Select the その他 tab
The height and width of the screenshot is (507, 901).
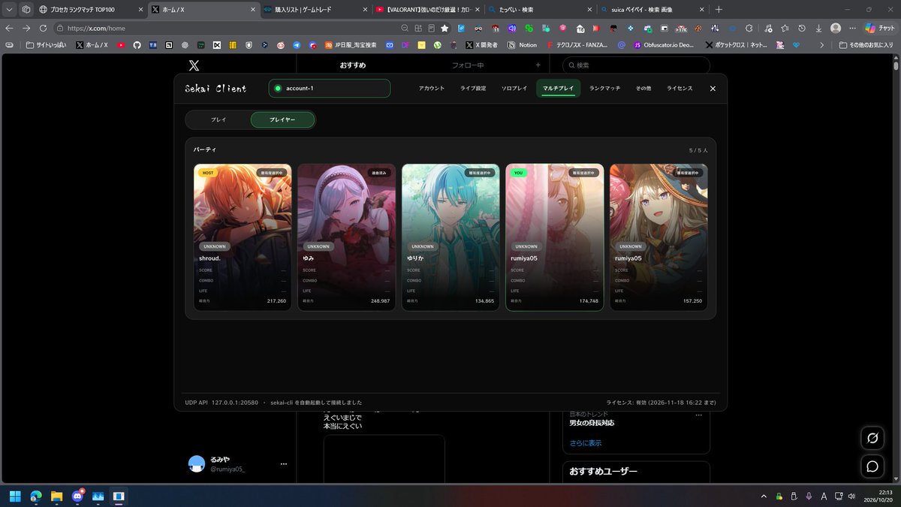643,89
